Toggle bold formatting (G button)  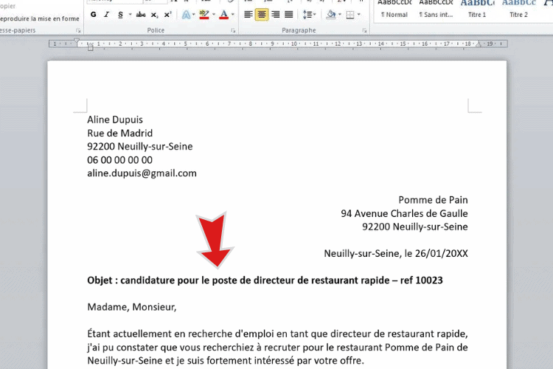coord(94,15)
